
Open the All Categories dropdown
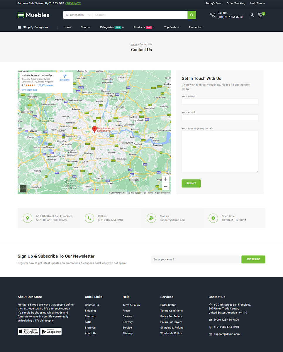click(x=78, y=15)
